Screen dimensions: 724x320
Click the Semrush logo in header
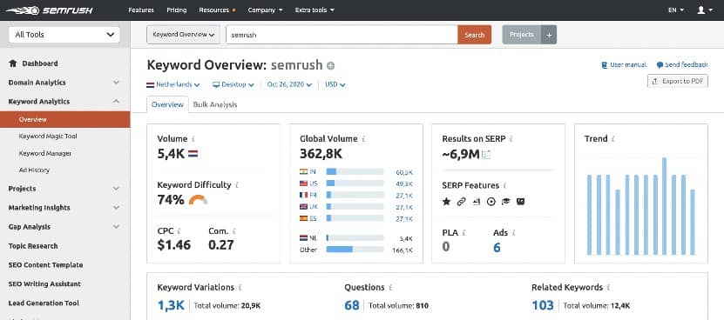point(49,10)
